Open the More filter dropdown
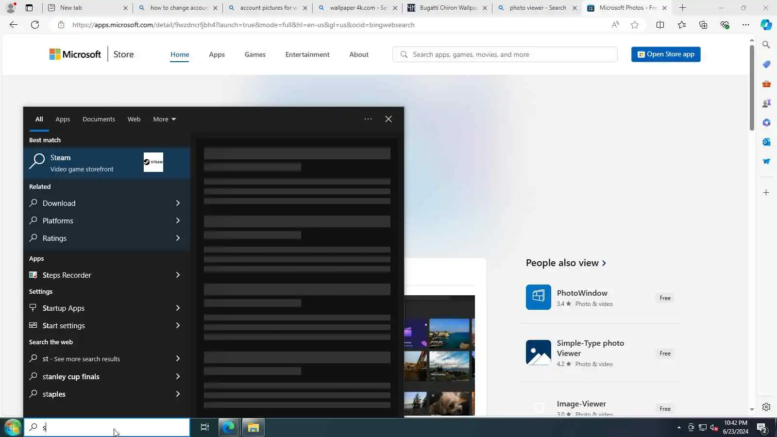 pos(164,119)
